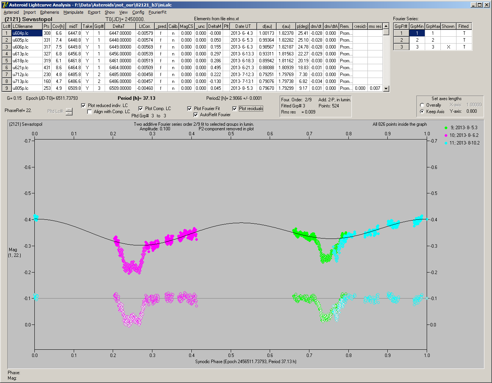This screenshot has width=492, height=383.
Task: Click row header number 5 in table
Action: pyautogui.click(x=6, y=61)
